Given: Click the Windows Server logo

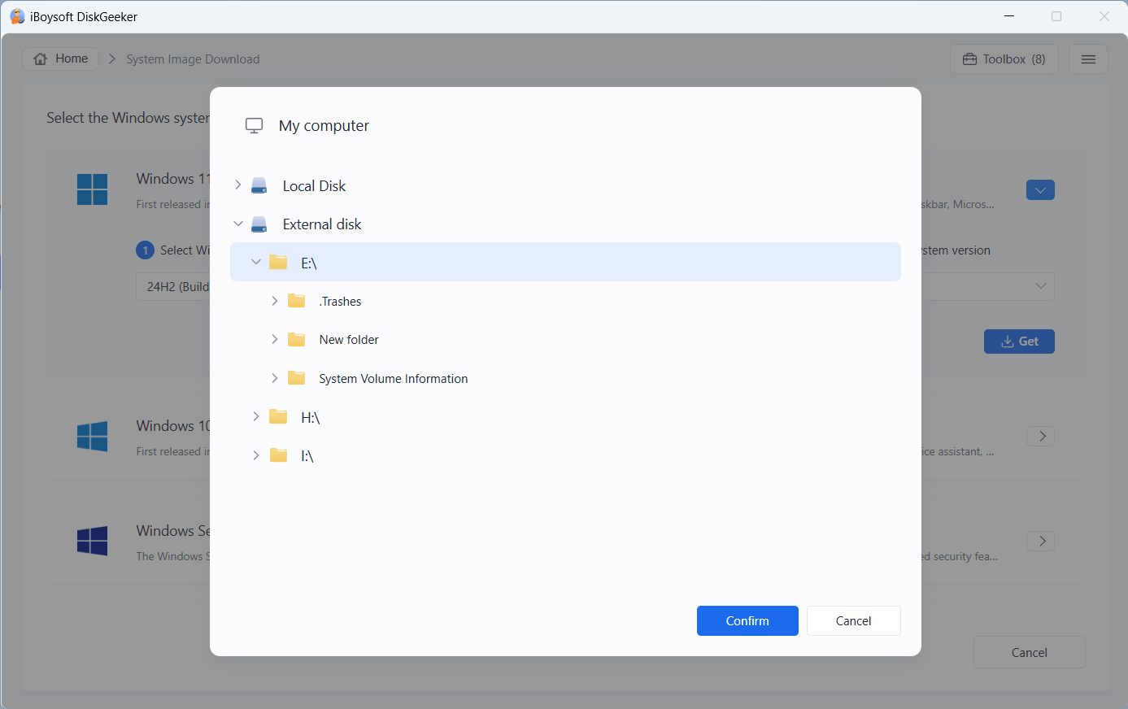Looking at the screenshot, I should 92,541.
